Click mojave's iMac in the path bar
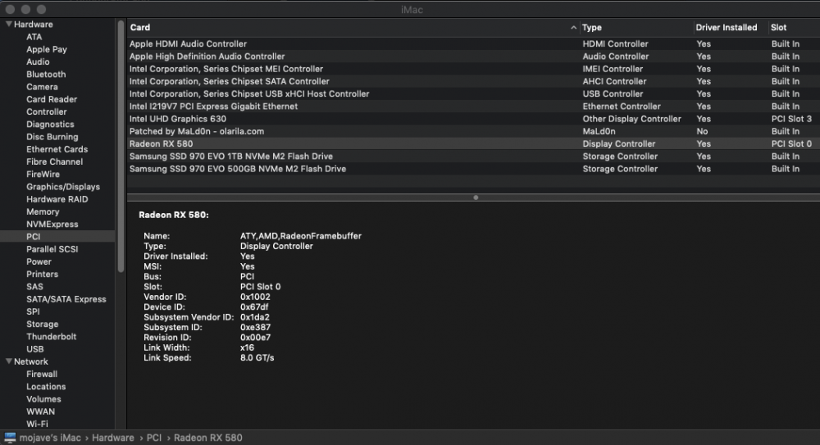This screenshot has width=820, height=445. click(x=50, y=438)
